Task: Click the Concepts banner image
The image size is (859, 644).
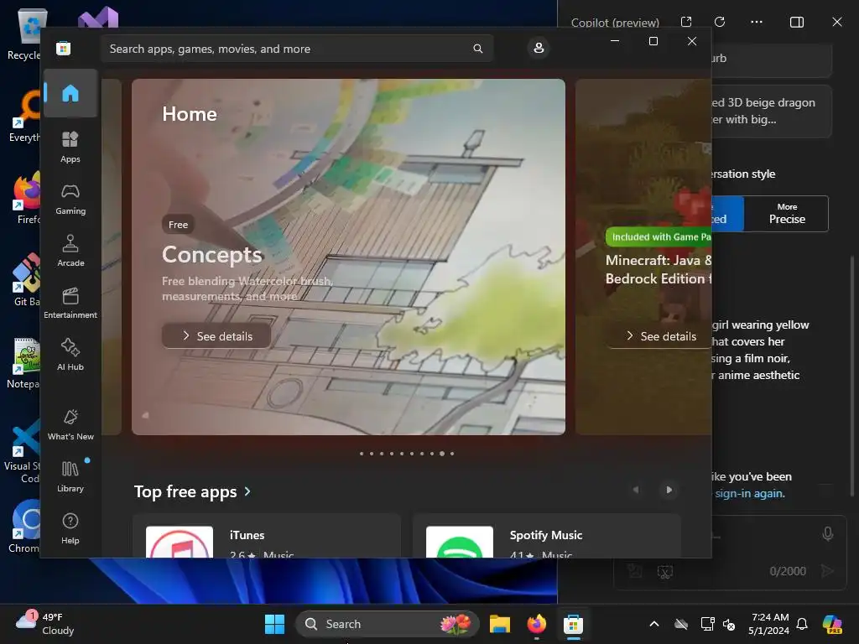Action: pos(348,257)
